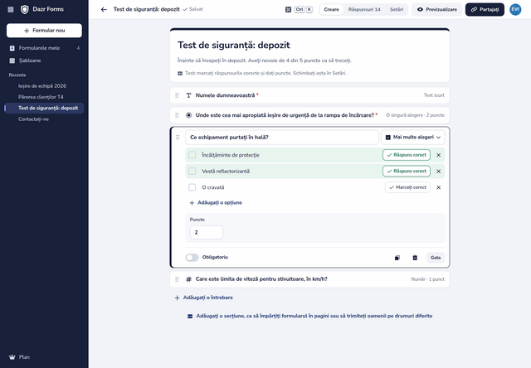Click the form title Test de siguranță: depozit
Image resolution: width=531 pixels, height=368 pixels.
click(x=234, y=46)
